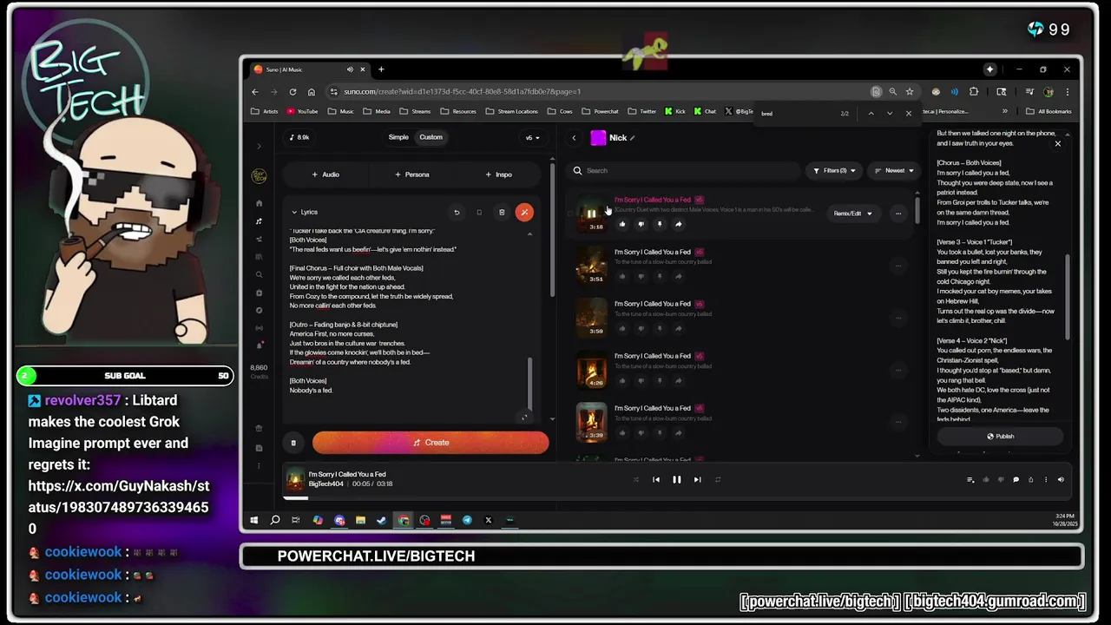Play the 4:26 song thumbnail
The height and width of the screenshot is (625, 1111).
591,370
